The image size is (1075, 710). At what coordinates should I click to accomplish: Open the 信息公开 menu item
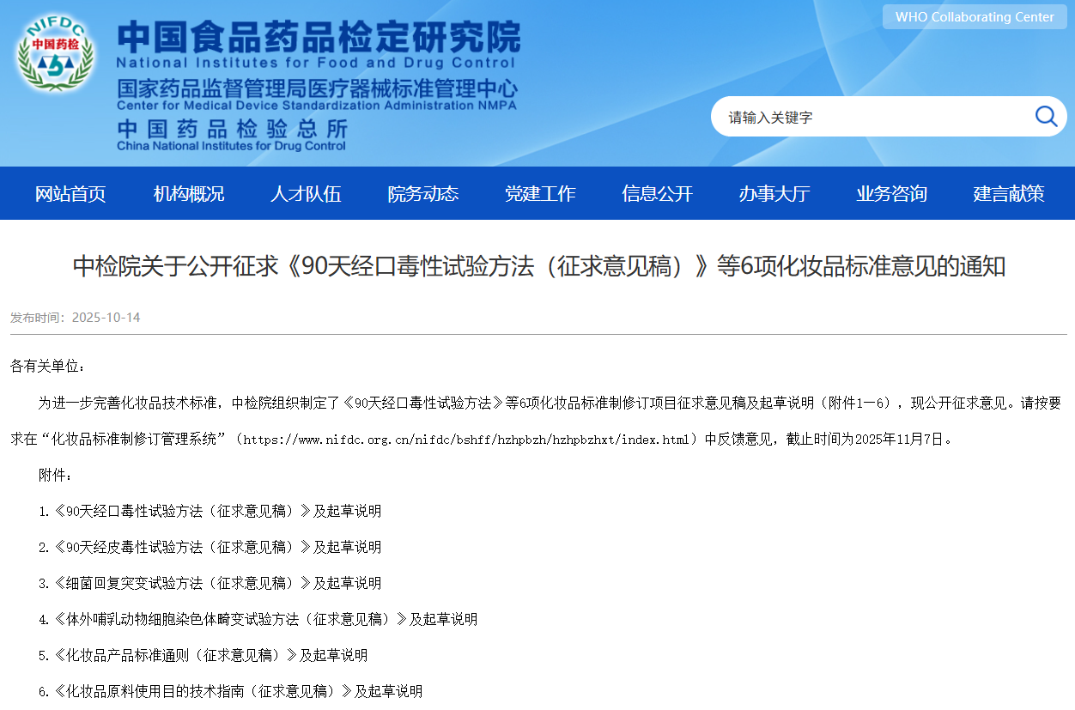point(657,194)
